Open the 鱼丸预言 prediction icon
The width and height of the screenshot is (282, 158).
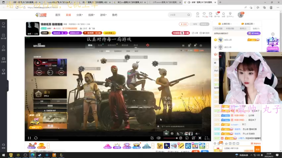click(41, 146)
